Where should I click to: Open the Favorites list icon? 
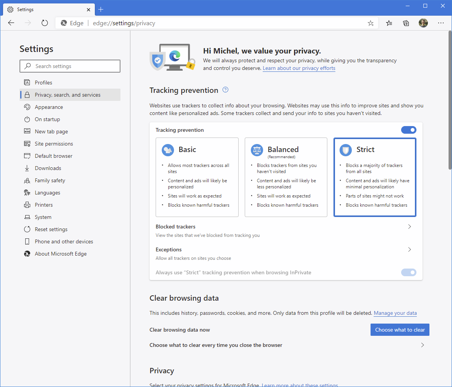point(389,23)
